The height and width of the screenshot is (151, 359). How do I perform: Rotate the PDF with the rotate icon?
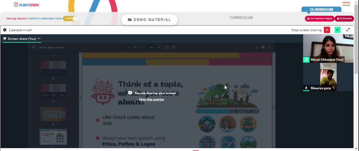(x=173, y=47)
